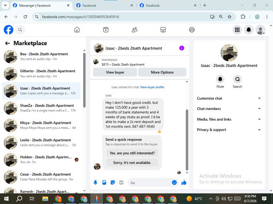Image resolution: width=273 pixels, height=204 pixels.
Task: Open the emoji picker in message box
Action: 174,182
